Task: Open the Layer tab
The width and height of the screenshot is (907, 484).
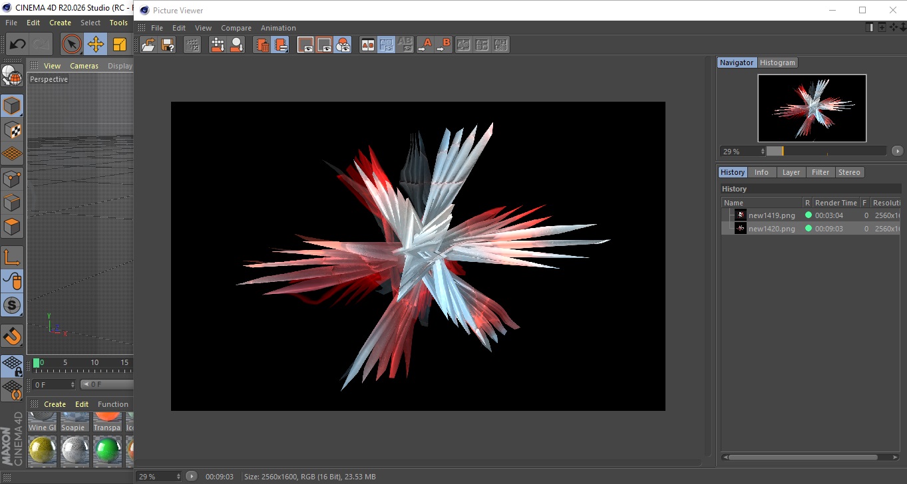Action: [x=791, y=172]
